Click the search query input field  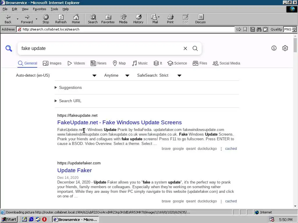[x=101, y=48]
